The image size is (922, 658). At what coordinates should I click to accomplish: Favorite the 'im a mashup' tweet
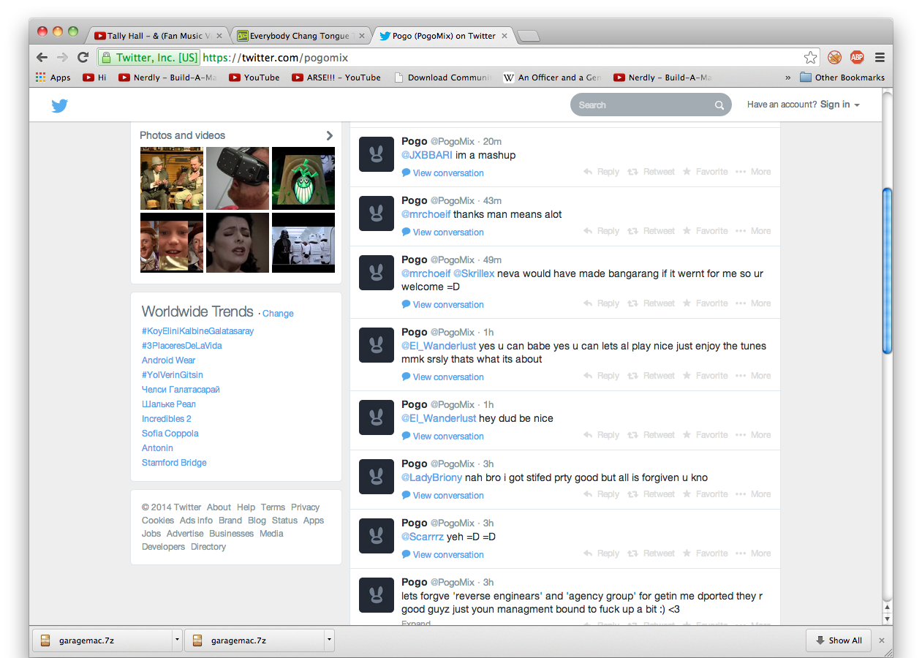(705, 172)
